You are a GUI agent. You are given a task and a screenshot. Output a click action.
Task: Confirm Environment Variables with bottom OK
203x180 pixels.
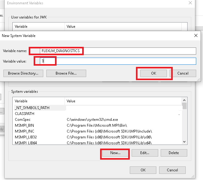point(143,170)
